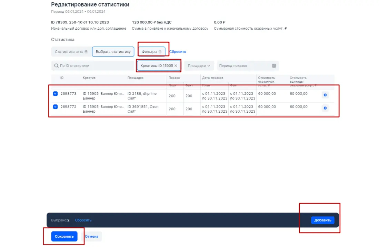Click plus icon for statistic 2698773
The height and width of the screenshot is (247, 379).
click(x=325, y=95)
